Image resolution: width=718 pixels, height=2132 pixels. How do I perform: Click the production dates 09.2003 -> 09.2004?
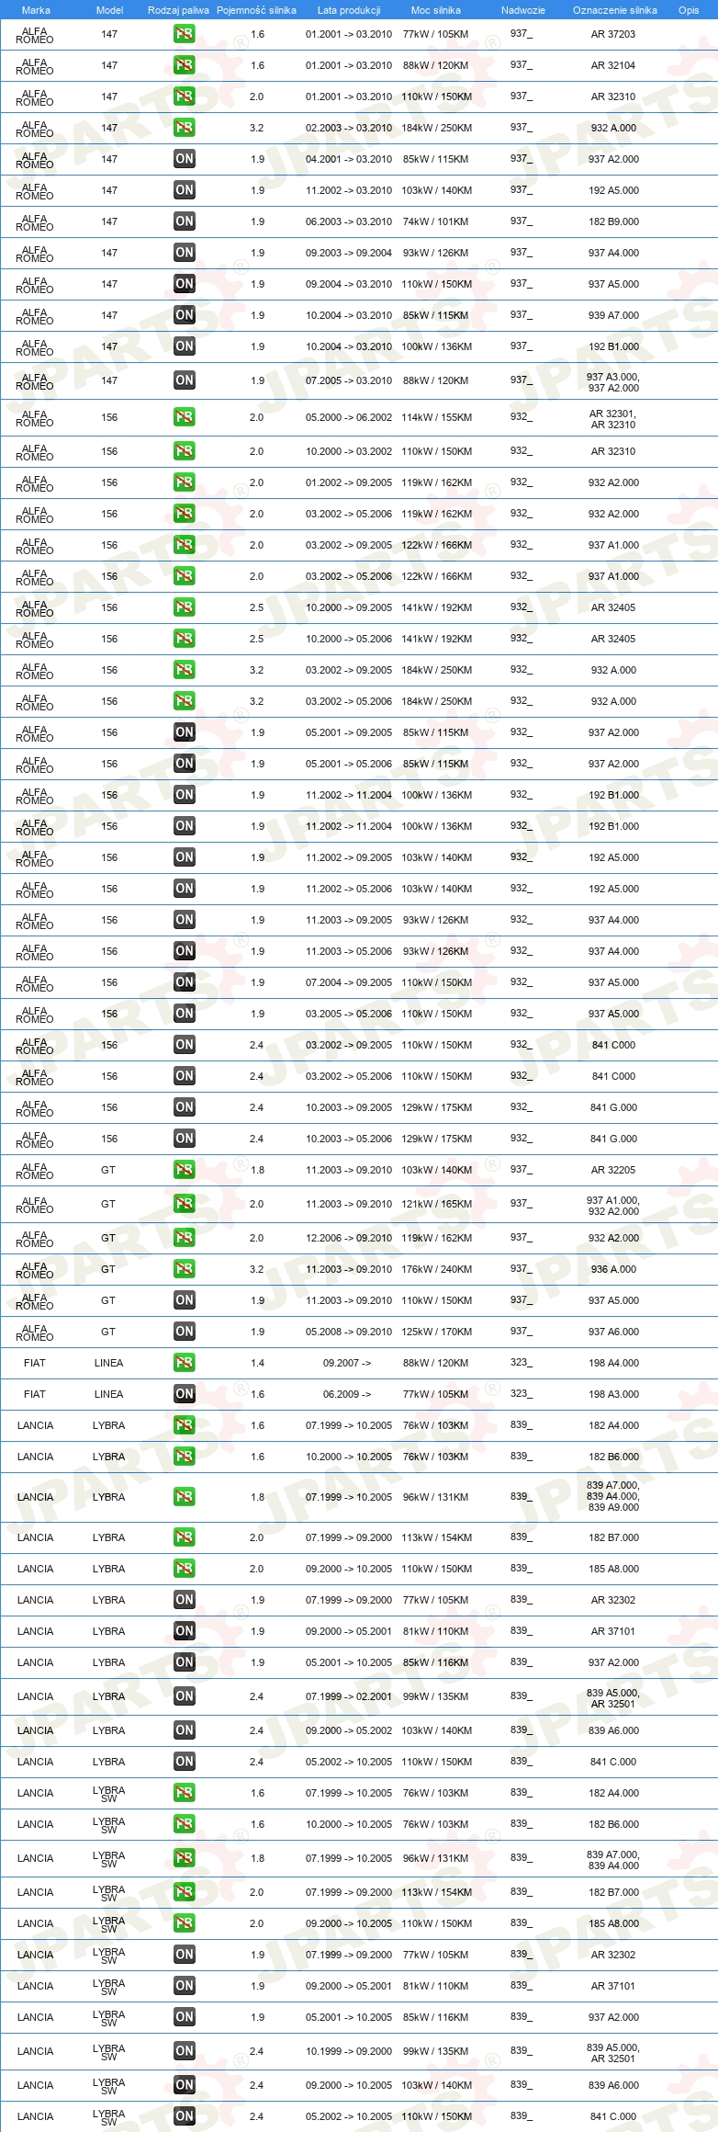349,253
